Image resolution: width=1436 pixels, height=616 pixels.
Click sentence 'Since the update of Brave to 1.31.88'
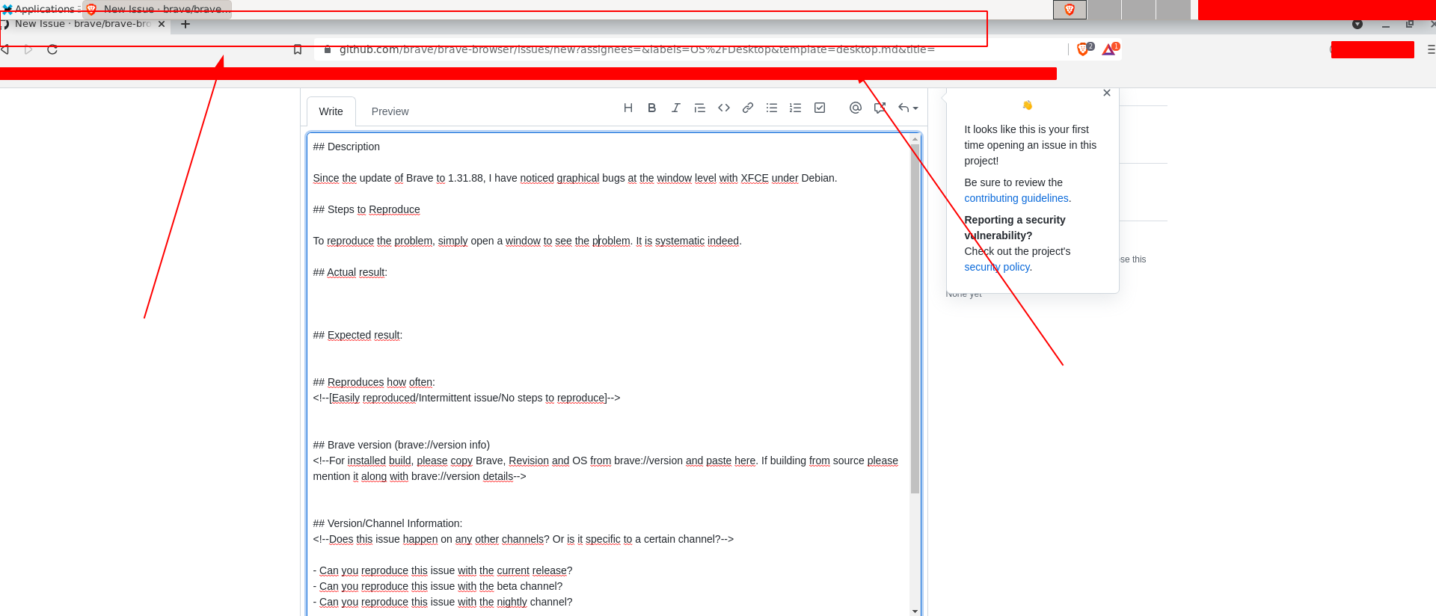398,178
